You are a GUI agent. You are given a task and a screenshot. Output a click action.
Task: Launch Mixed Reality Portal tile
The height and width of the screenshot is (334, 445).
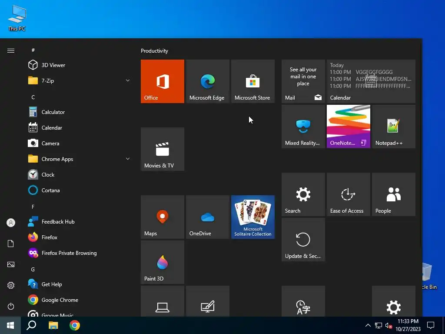coord(303,127)
